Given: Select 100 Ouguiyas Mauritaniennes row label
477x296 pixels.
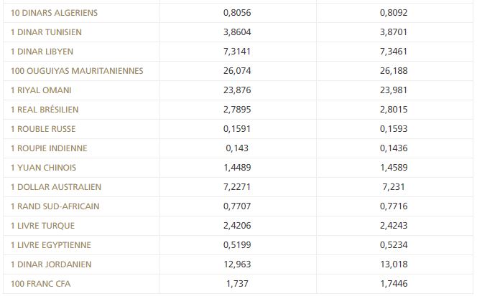Looking at the screenshot, I should (77, 71).
